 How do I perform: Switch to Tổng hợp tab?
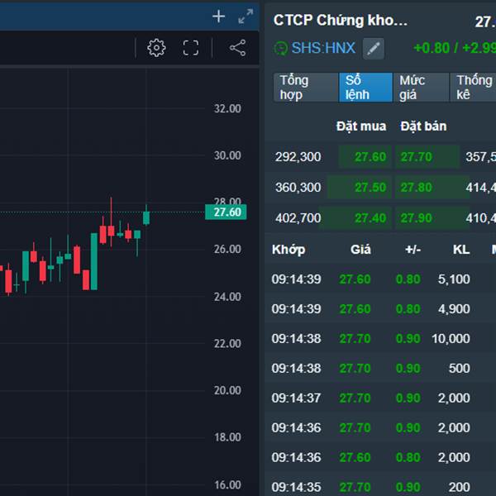(x=306, y=88)
